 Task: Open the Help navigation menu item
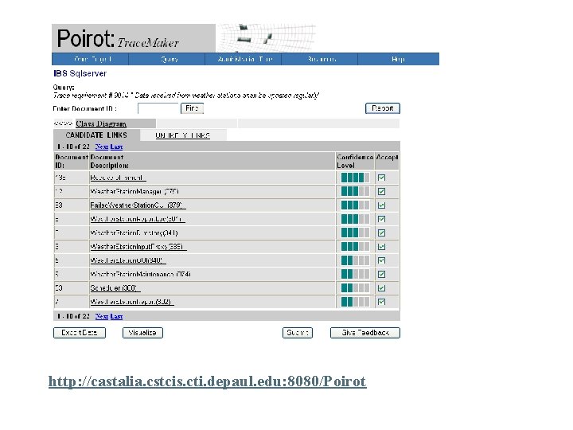398,59
